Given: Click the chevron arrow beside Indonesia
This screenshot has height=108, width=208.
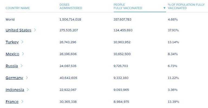Looking at the screenshot, I should (28, 90).
